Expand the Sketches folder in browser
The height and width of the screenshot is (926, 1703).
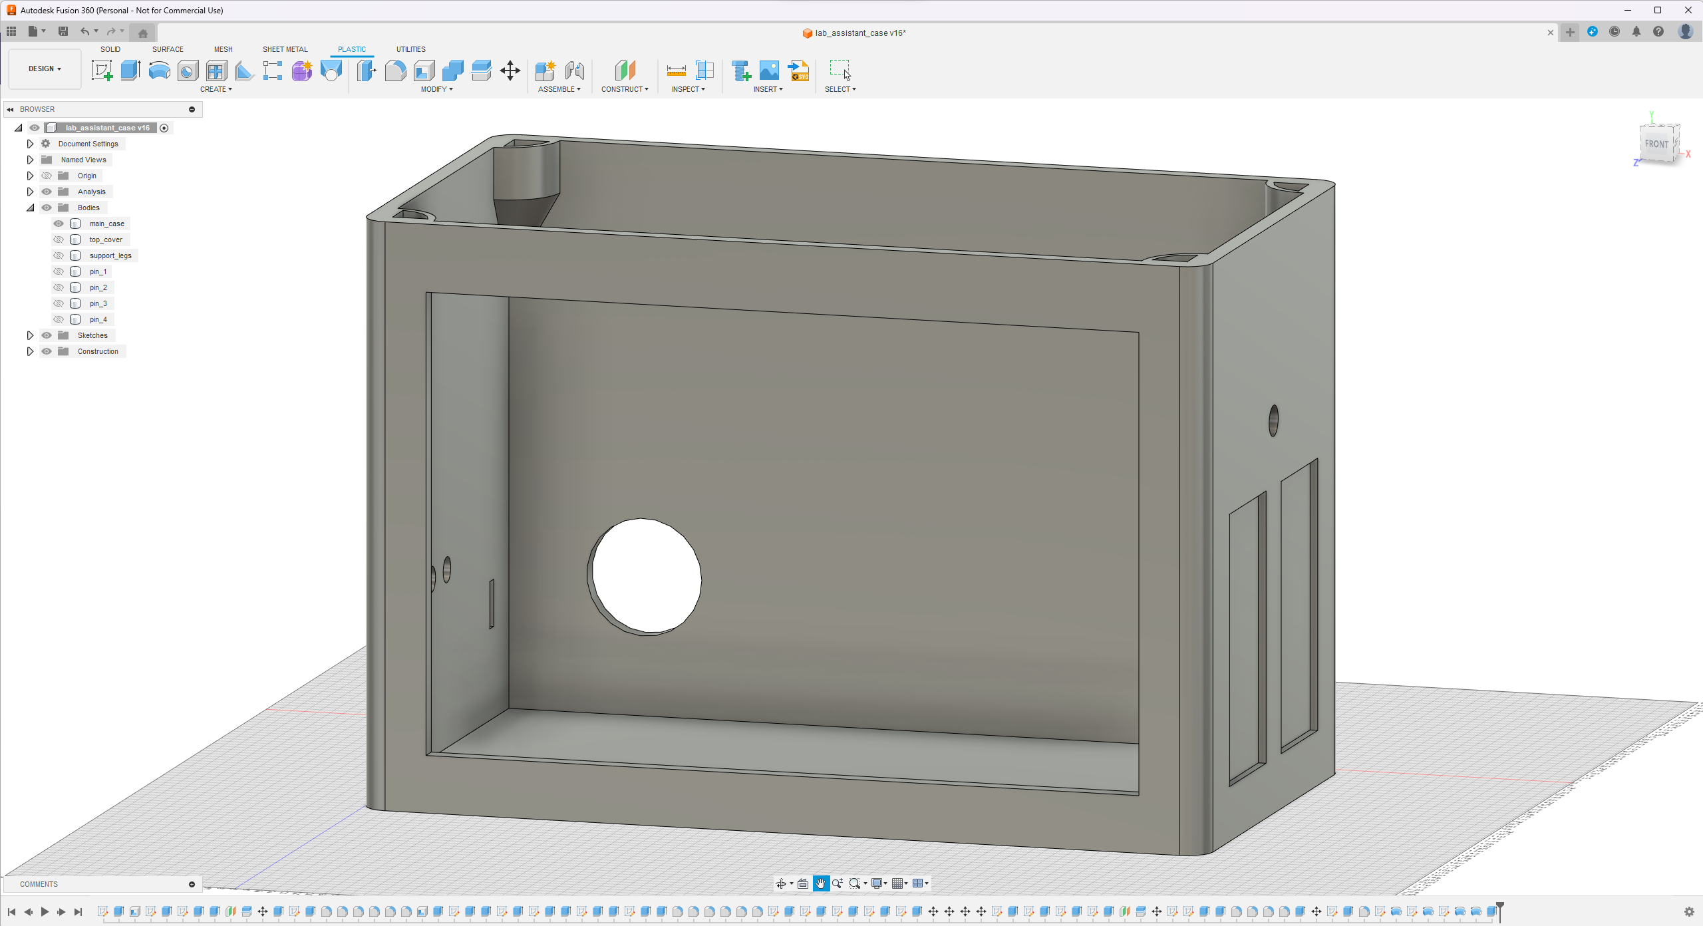point(29,335)
